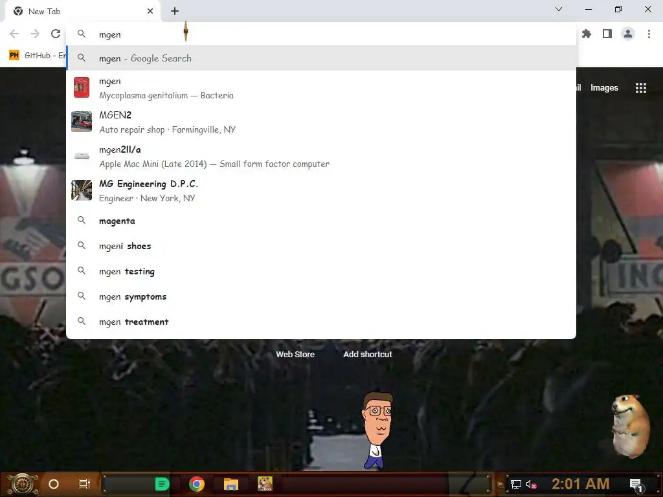The height and width of the screenshot is (497, 663).
Task: Open the Chrome three-dot menu
Action: click(x=649, y=34)
